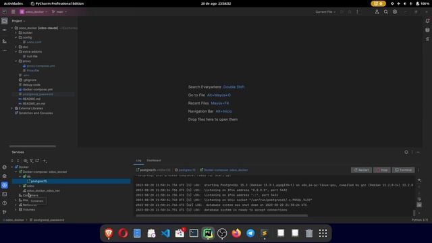Viewport: 432px width, 243px height.
Task: Click Project panel horizontal scrollbar
Action: (x=32, y=146)
